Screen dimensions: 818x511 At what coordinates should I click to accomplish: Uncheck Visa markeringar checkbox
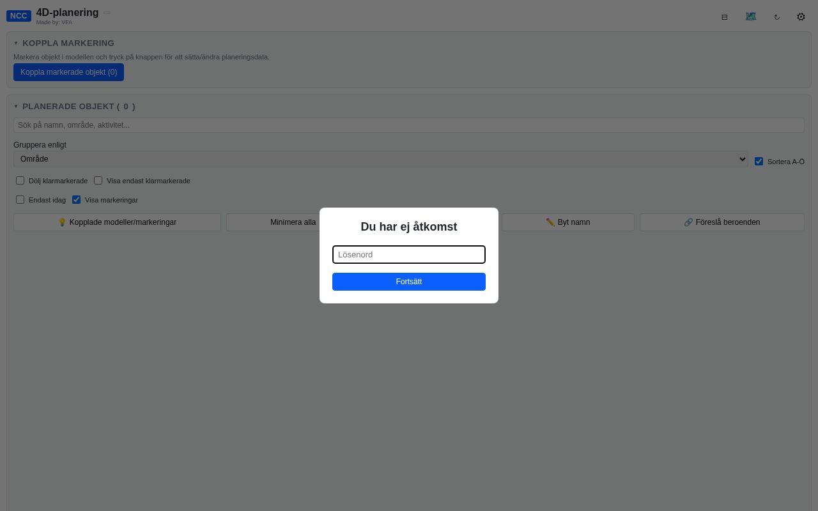[x=76, y=200]
